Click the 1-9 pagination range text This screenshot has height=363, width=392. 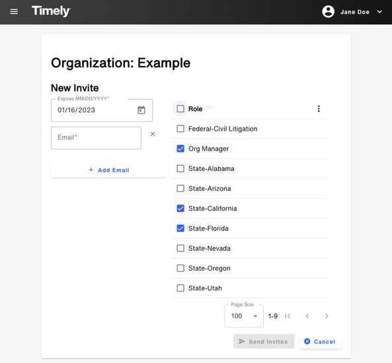(273, 316)
